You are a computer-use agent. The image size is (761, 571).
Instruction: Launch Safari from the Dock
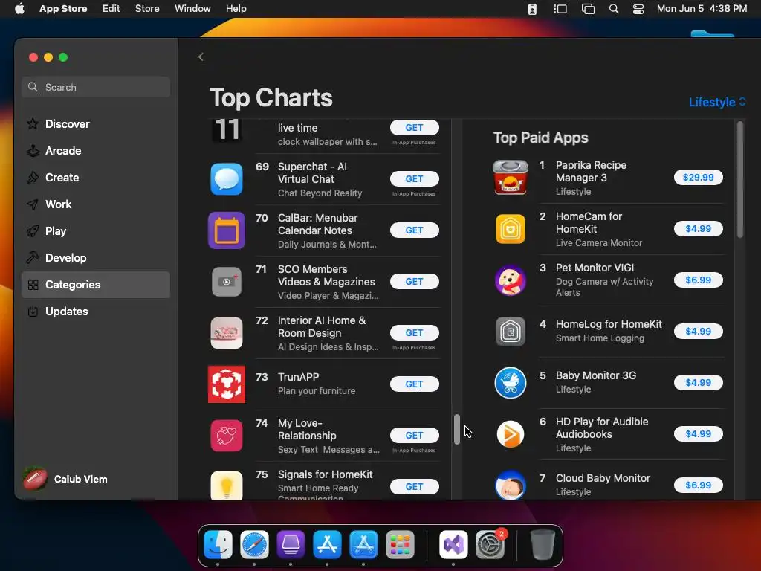point(254,544)
